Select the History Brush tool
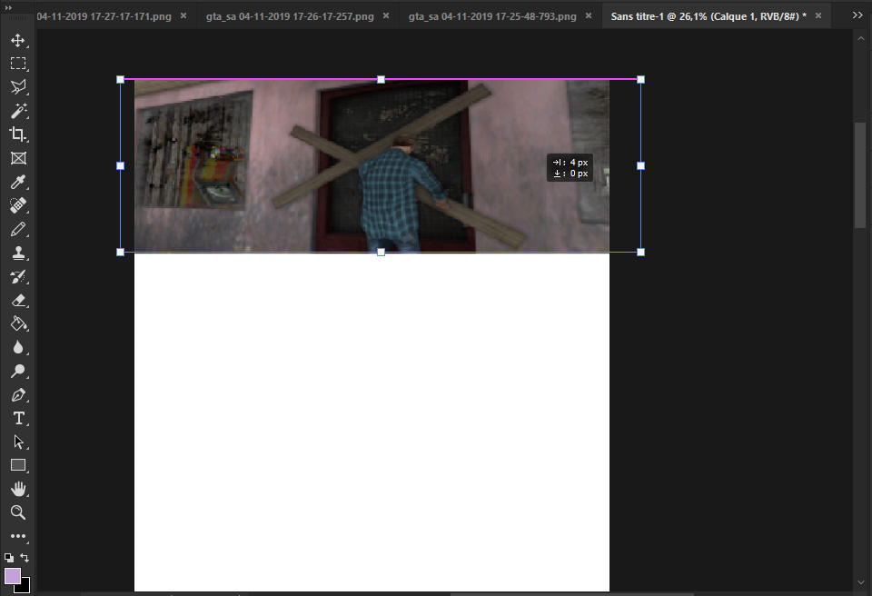This screenshot has width=872, height=596. point(18,276)
